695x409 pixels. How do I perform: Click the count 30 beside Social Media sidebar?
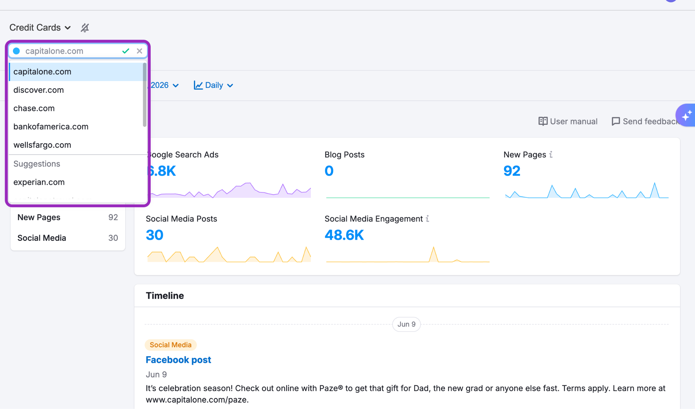(x=113, y=238)
